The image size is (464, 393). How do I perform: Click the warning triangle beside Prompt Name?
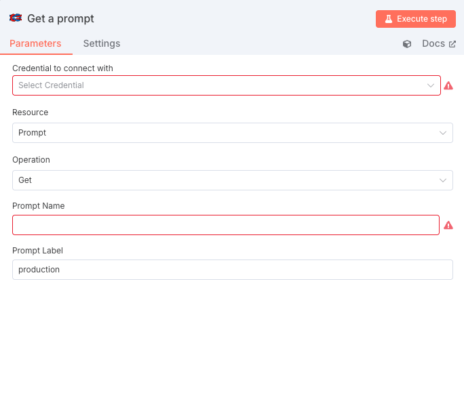click(x=448, y=225)
